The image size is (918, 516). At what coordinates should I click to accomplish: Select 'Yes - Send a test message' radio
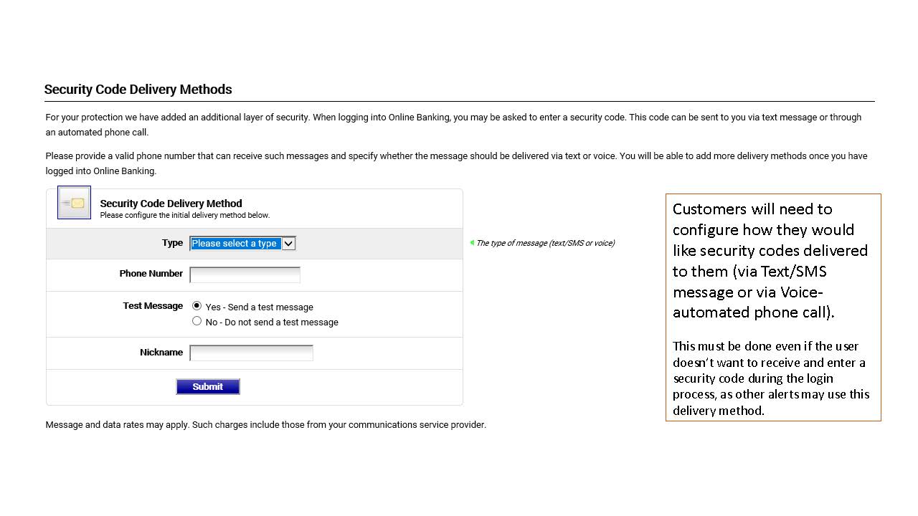coord(197,306)
